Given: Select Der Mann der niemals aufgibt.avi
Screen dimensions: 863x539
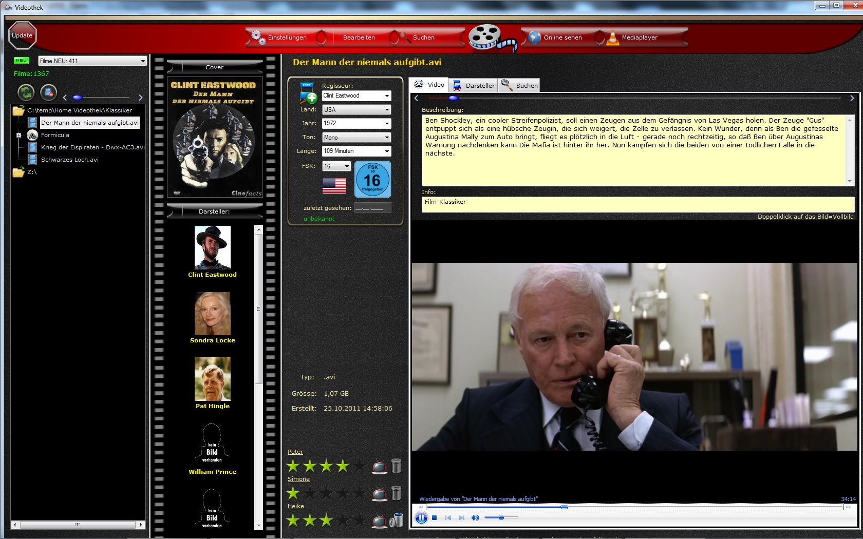Looking at the screenshot, I should point(90,123).
